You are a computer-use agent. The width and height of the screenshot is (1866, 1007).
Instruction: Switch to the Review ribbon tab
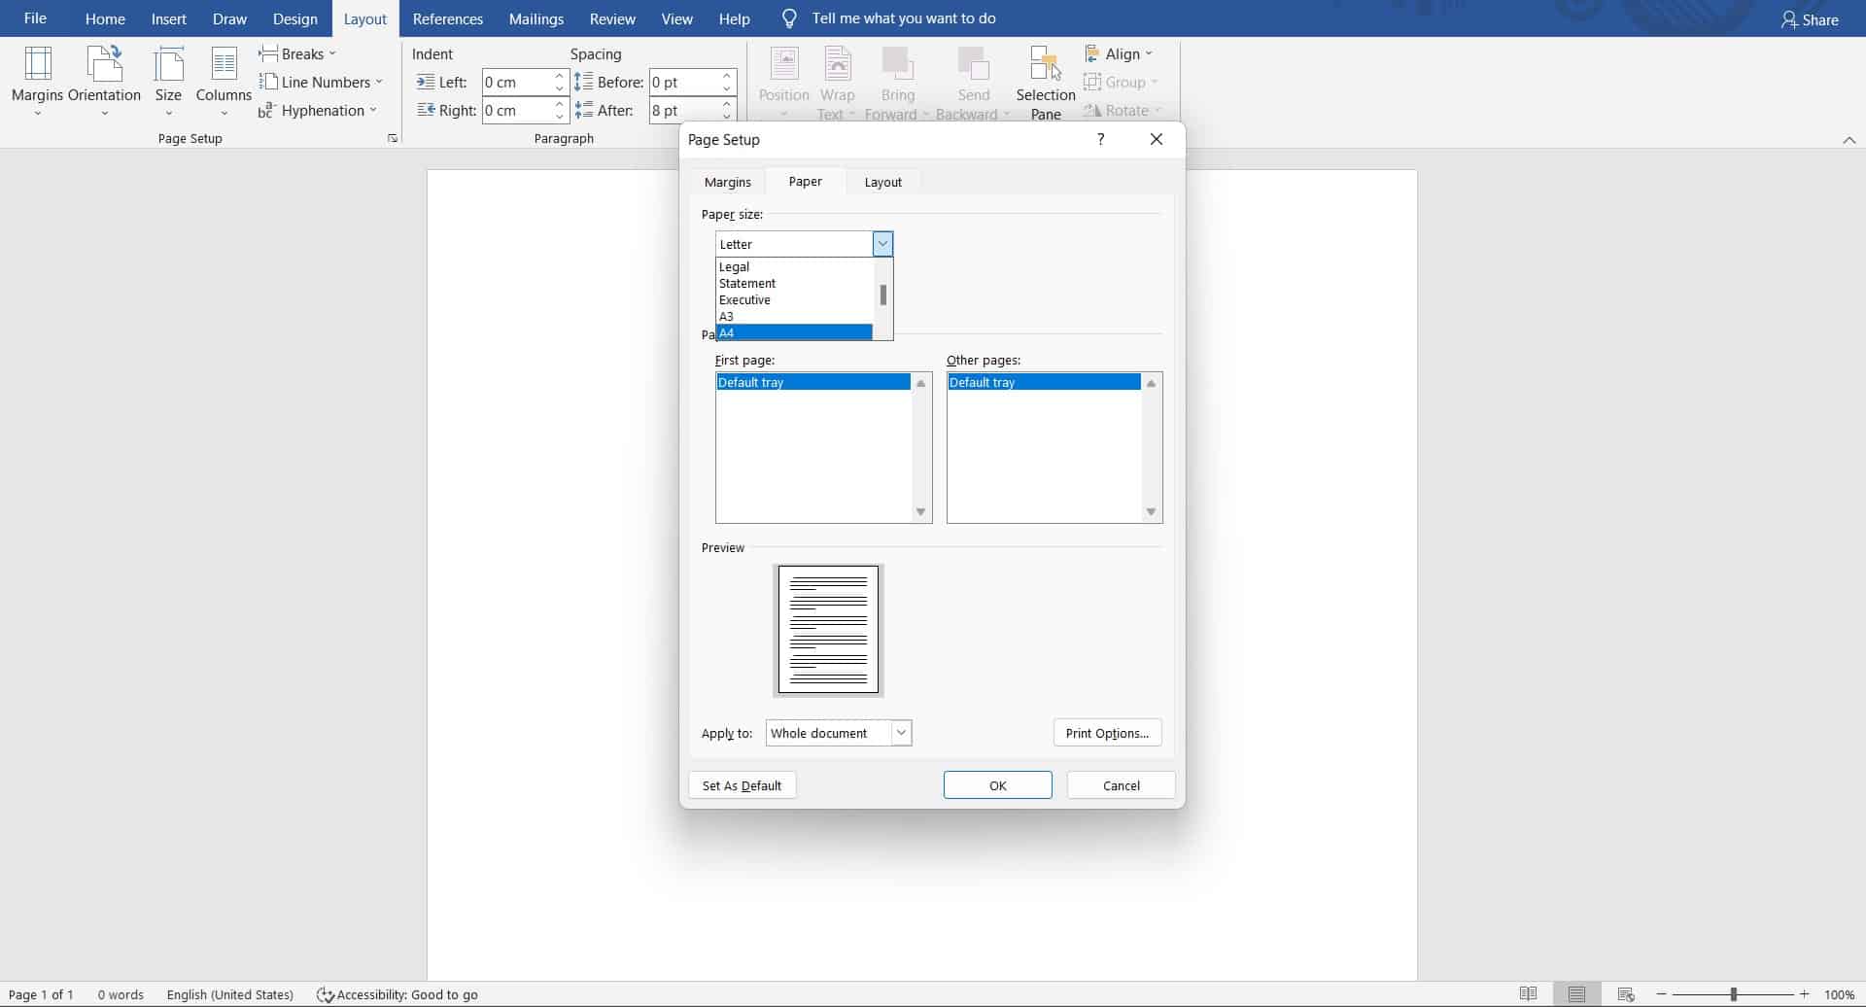tap(612, 18)
